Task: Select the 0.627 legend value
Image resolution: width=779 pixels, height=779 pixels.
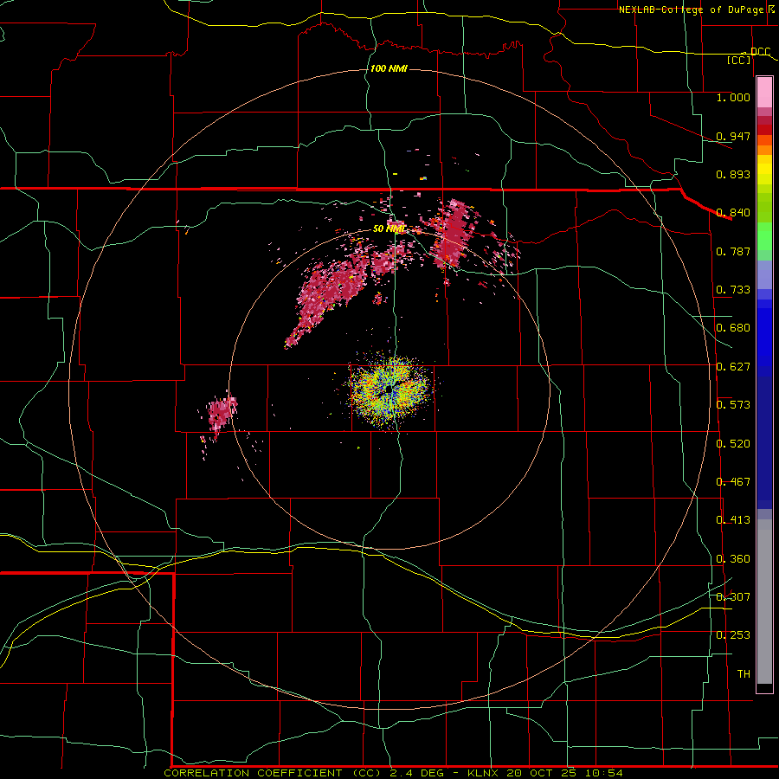Action: click(x=733, y=367)
